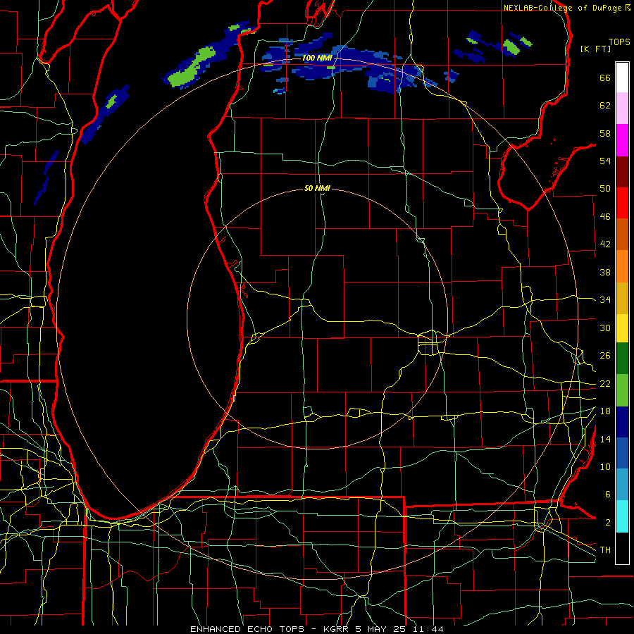Select the light pink legend swatch
This screenshot has width=634, height=634.
622,108
